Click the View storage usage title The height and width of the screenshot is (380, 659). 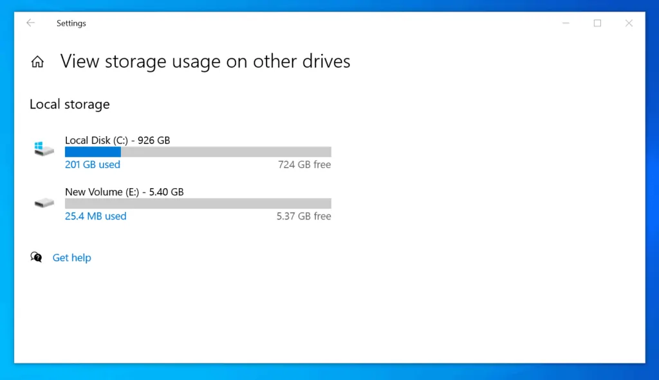205,61
